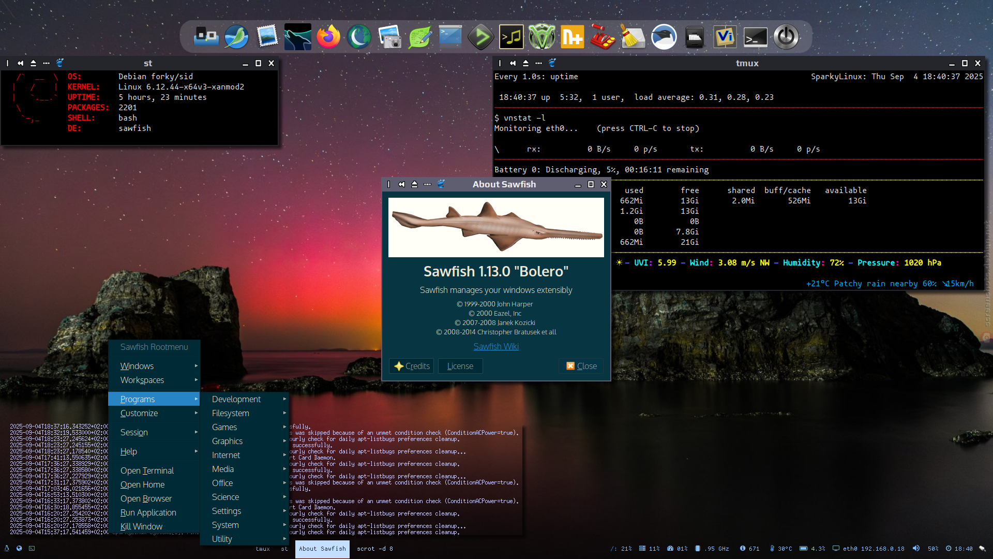Select the highlighted Programs menu entry
This screenshot has width=993, height=559.
154,399
